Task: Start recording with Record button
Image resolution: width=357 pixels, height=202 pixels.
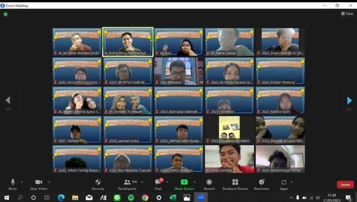Action: [209, 185]
